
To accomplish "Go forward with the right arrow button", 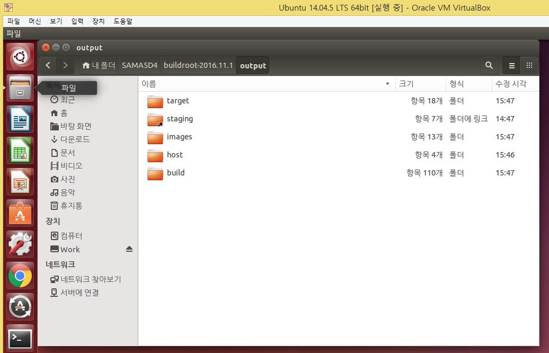I will point(65,65).
